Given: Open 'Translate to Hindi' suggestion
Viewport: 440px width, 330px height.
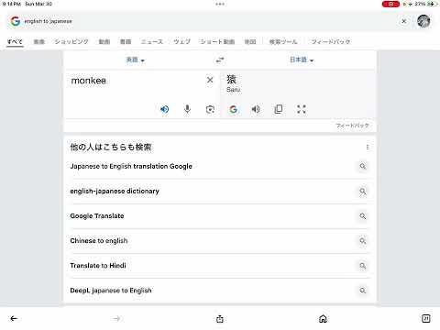Looking at the screenshot, I should coord(98,266).
